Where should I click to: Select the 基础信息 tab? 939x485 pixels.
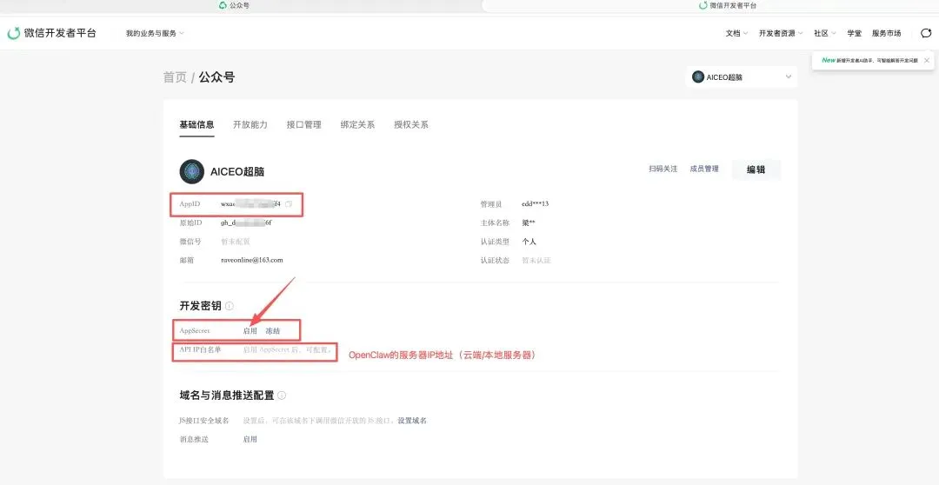tap(196, 124)
